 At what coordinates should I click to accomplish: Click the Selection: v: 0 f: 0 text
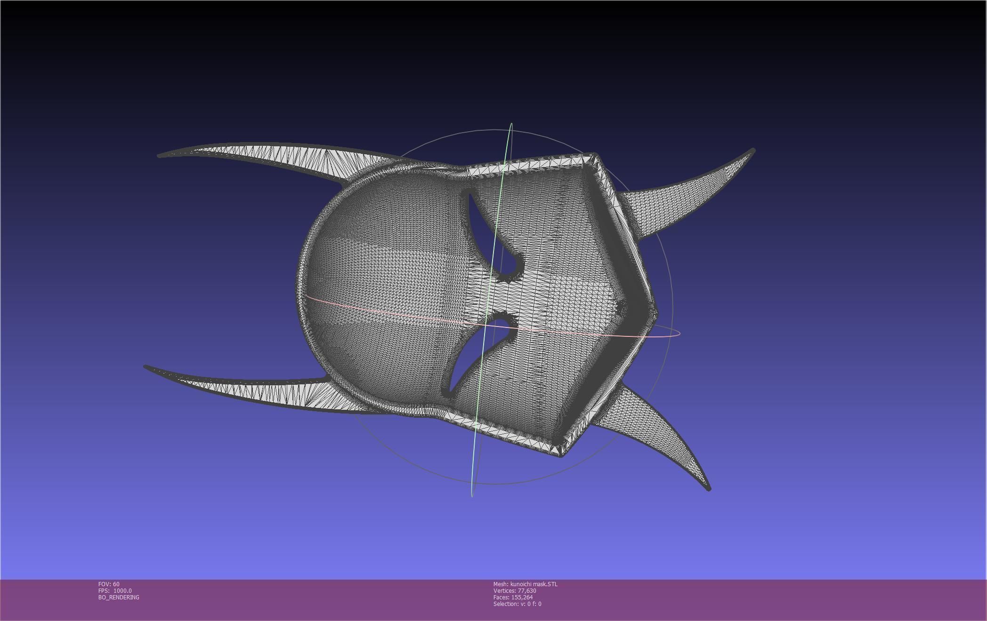[517, 604]
